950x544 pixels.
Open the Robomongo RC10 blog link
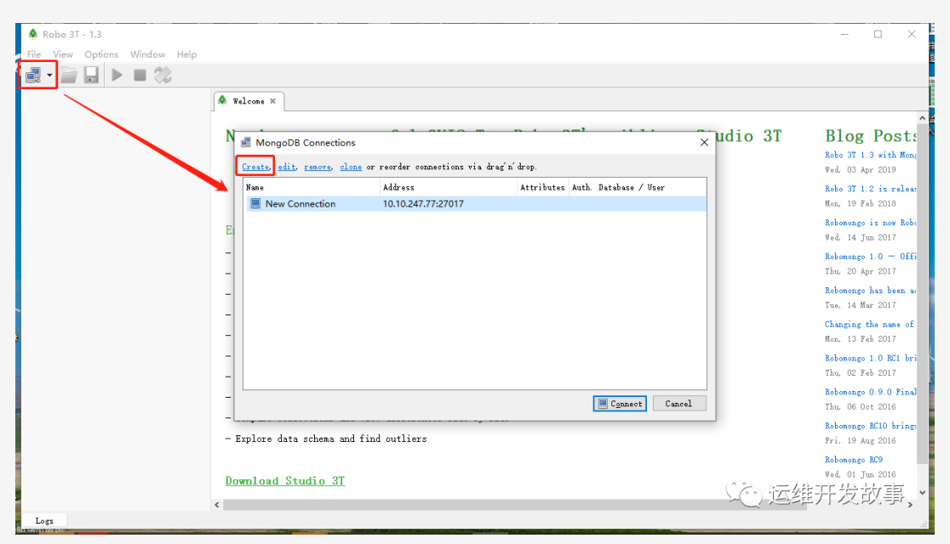pyautogui.click(x=870, y=426)
